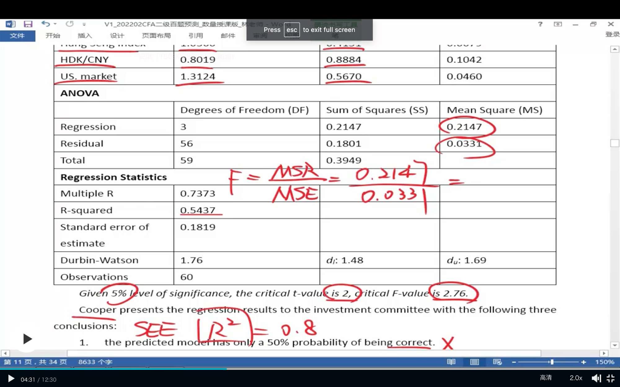The image size is (620, 387).
Task: Click the horizontal scrollbar right arrow
Action: 604,353
